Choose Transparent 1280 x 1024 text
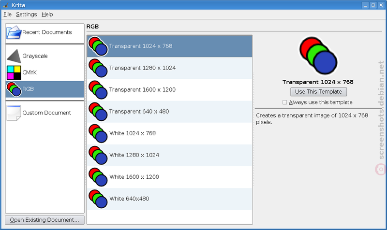The width and height of the screenshot is (387, 230). 142,68
